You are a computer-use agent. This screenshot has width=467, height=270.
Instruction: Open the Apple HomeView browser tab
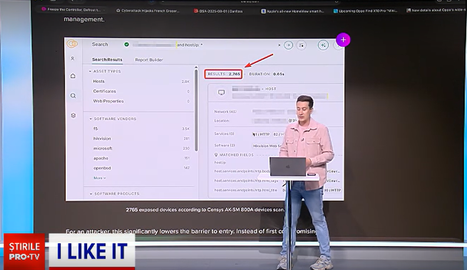coord(293,11)
